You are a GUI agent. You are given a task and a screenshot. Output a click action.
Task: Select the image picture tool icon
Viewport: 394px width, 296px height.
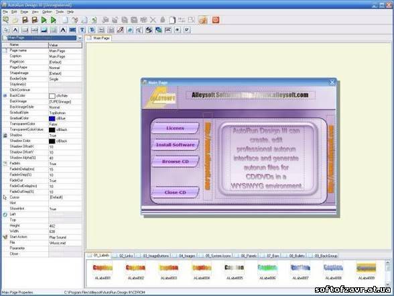(44, 30)
